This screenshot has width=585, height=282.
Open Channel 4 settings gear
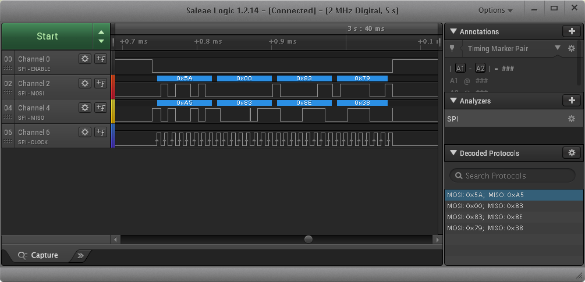[85, 108]
